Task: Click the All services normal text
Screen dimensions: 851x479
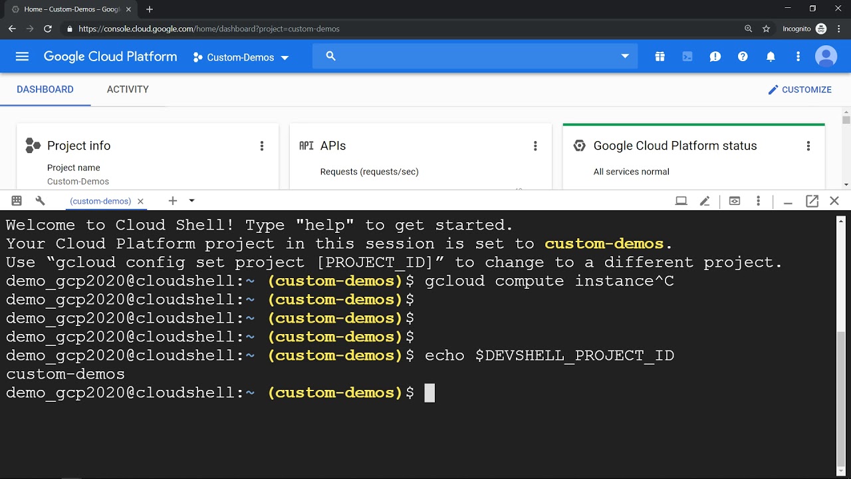Action: point(632,172)
